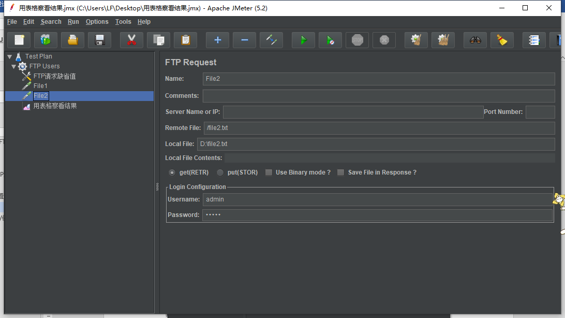565x318 pixels.
Task: Click the Test Plan flask icon
Action: (x=19, y=56)
